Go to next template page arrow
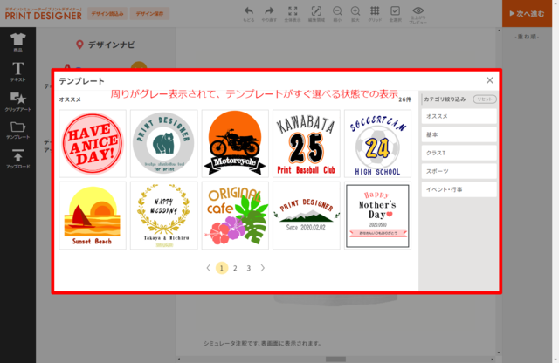The height and width of the screenshot is (363, 559). point(262,268)
